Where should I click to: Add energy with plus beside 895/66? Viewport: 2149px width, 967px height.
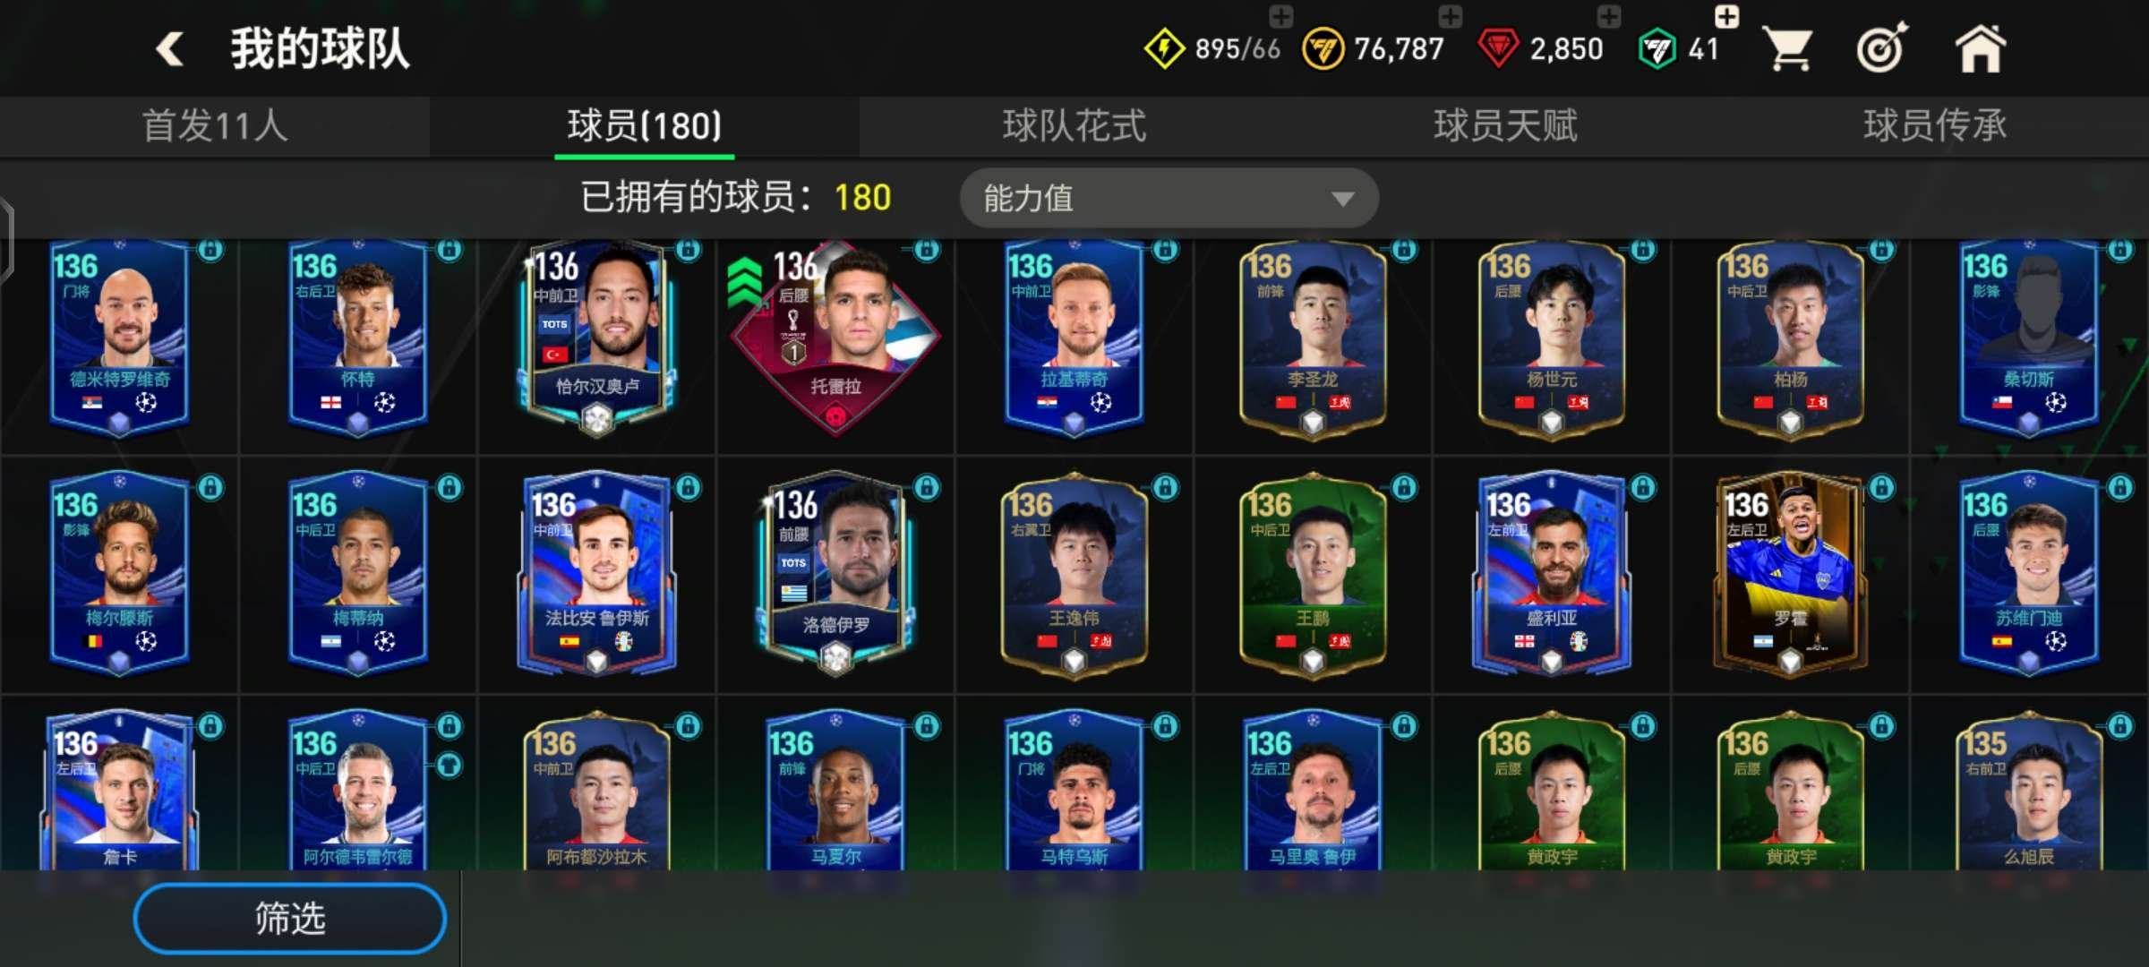pos(1281,16)
